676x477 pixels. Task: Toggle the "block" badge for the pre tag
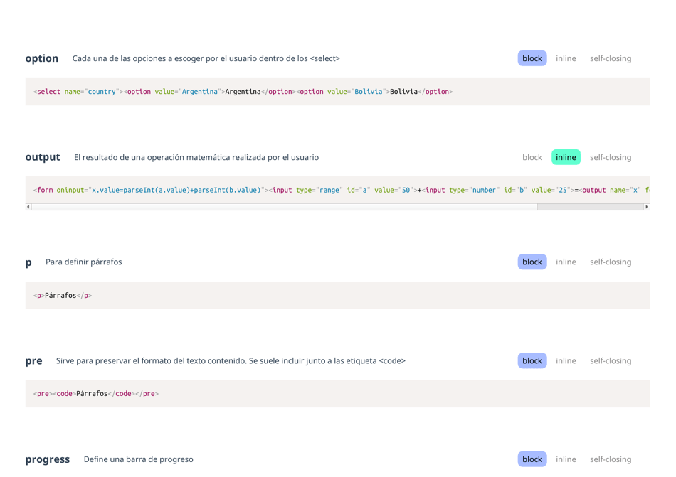click(x=532, y=360)
